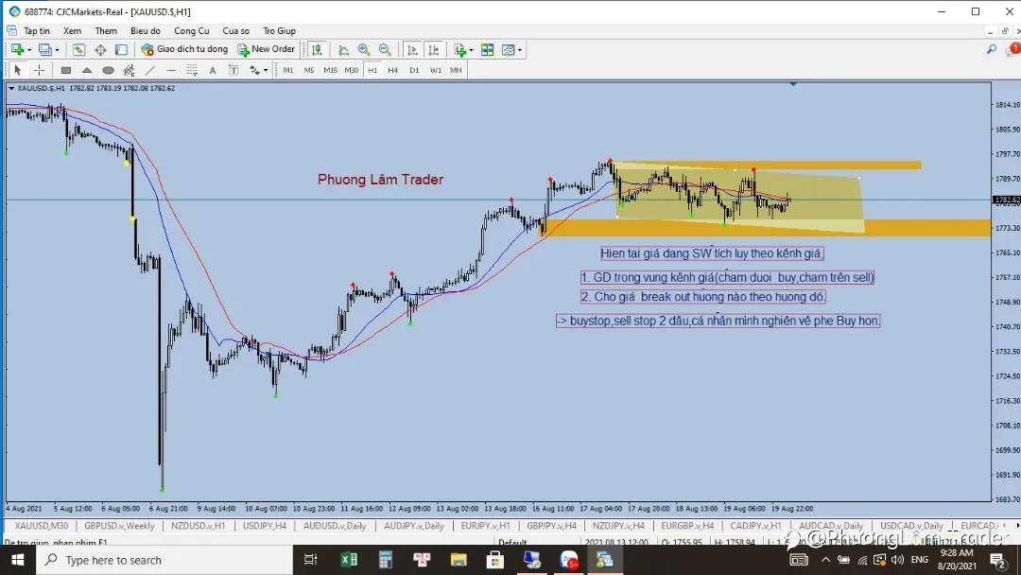Screen dimensions: 1021x575
Task: Open the Tro Giup menu
Action: click(x=279, y=30)
